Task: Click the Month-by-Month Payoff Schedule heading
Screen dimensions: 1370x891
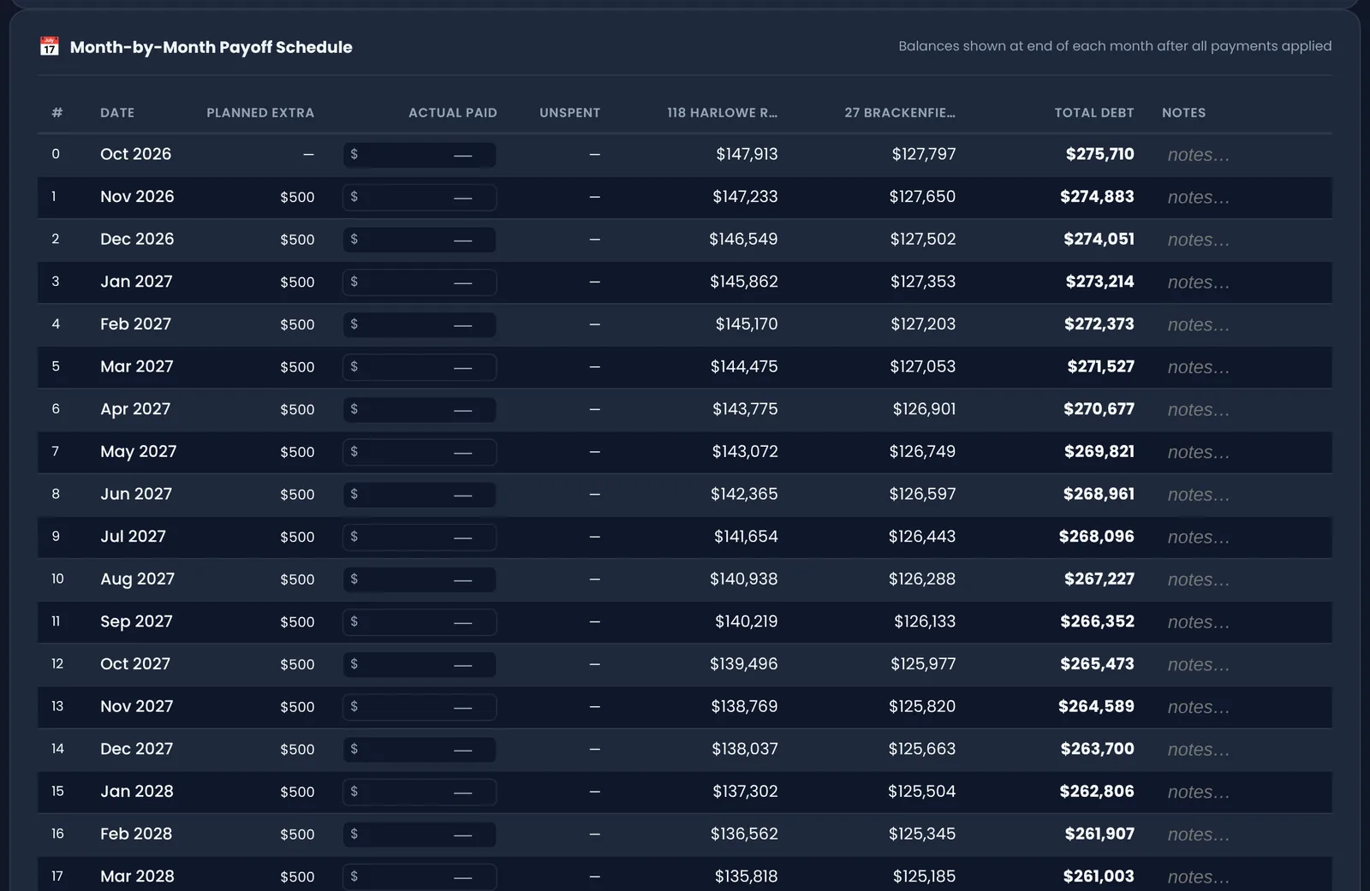Action: coord(211,47)
